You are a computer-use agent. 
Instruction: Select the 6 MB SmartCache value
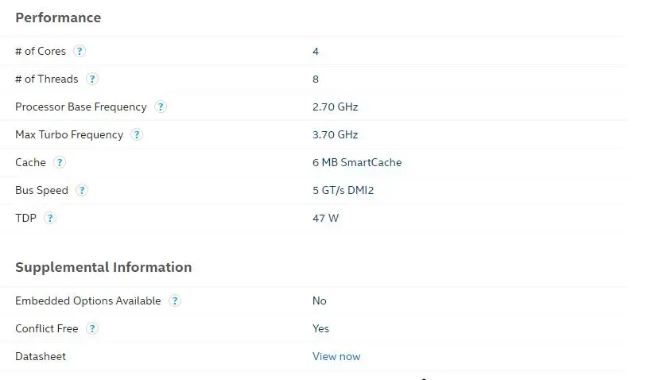pyautogui.click(x=357, y=162)
